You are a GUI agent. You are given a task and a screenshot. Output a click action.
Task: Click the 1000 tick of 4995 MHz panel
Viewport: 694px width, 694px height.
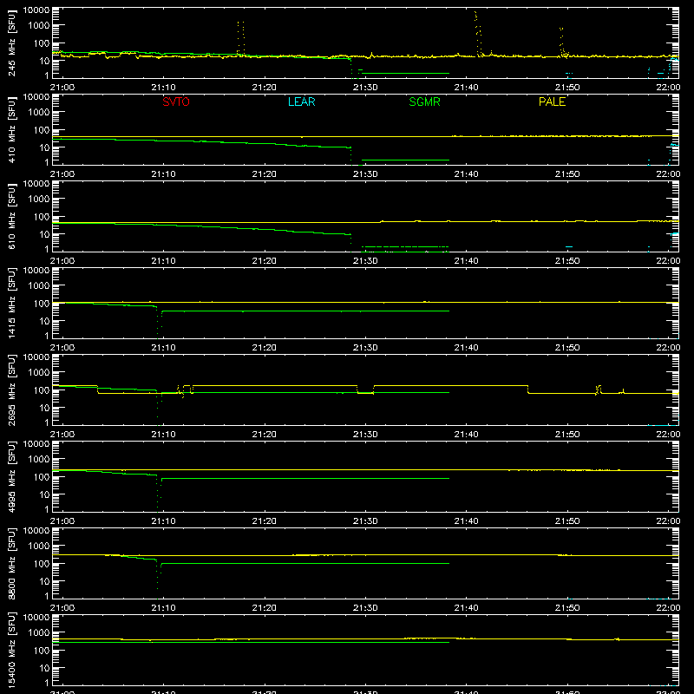(39, 460)
